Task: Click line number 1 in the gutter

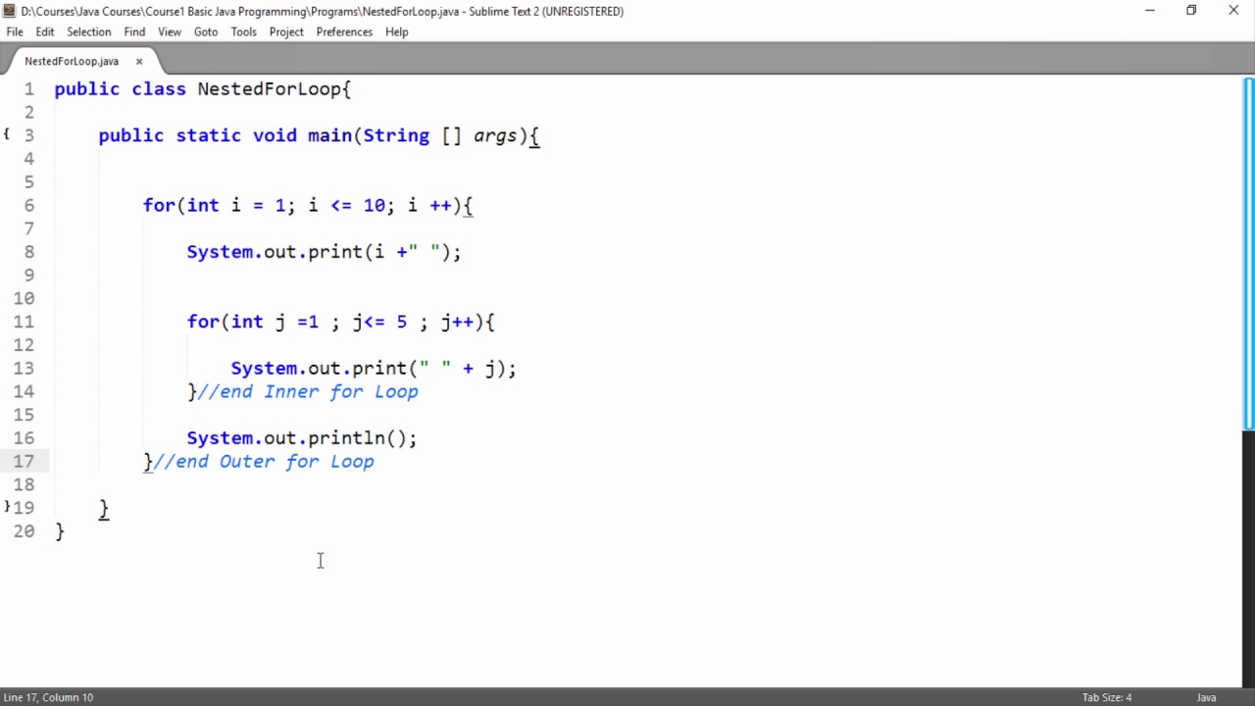Action: click(x=29, y=89)
